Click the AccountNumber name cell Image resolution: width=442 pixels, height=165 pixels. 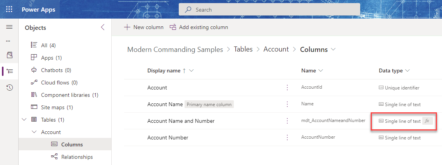318,137
